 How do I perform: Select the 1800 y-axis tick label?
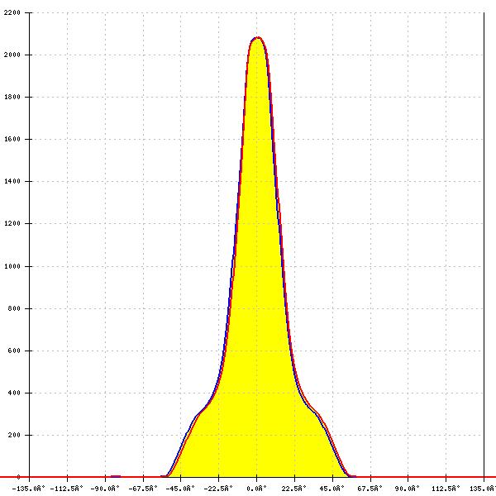12,97
